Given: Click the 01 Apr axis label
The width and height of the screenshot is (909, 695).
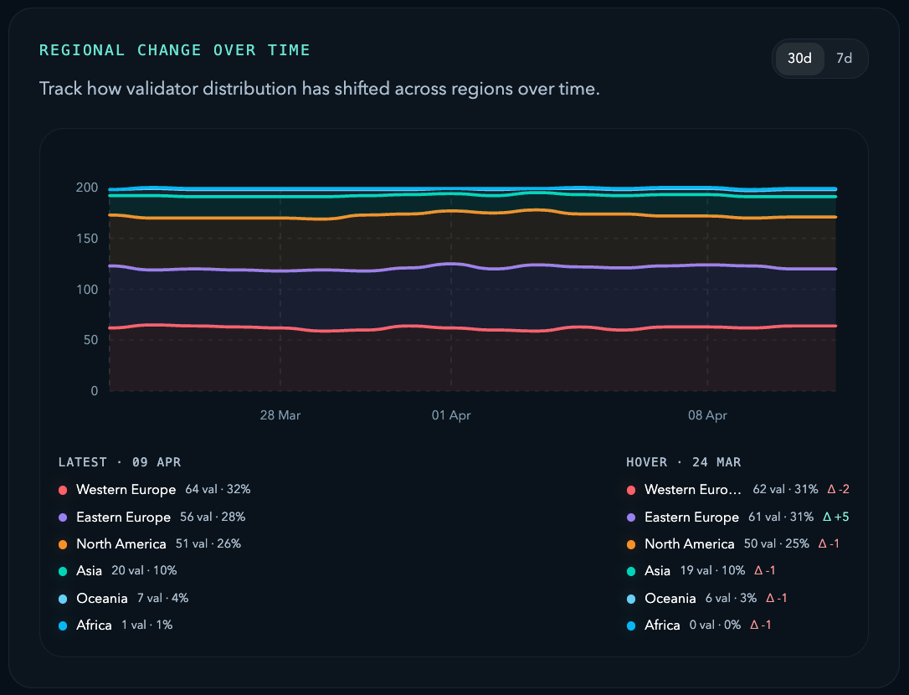Looking at the screenshot, I should [451, 415].
